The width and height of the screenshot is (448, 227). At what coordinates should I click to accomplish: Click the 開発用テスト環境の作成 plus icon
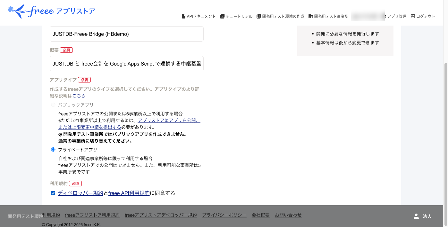coord(259,16)
